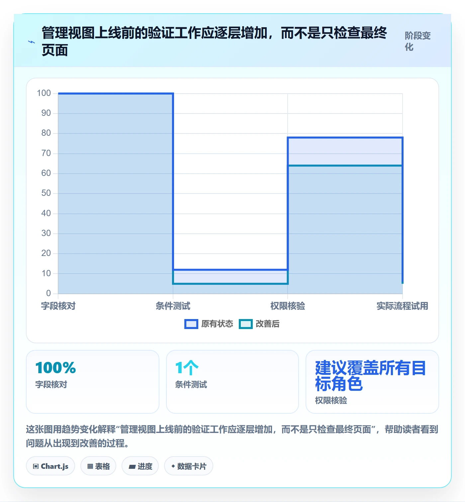Toggle the 改善后 legend item

point(259,324)
